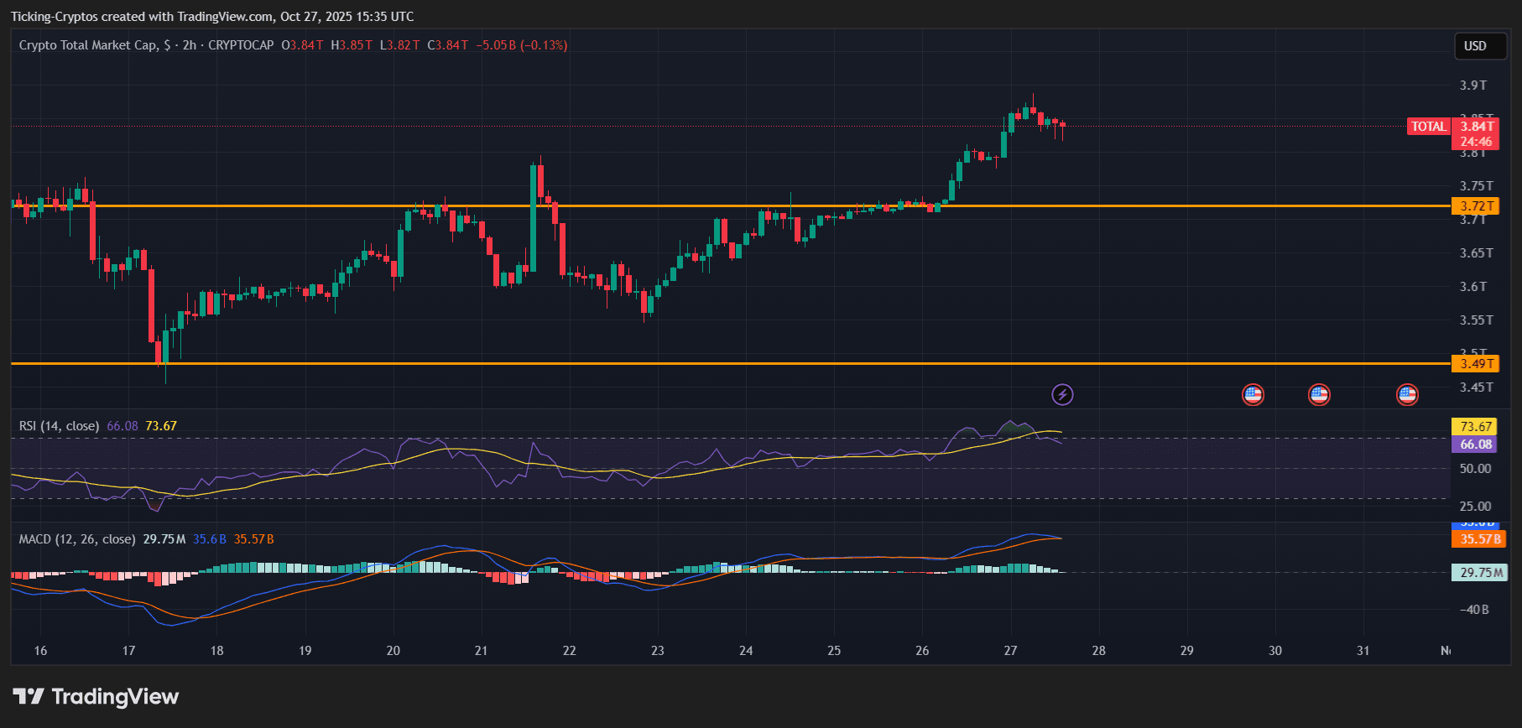The width and height of the screenshot is (1522, 728).
Task: Click the orange 3.49T price level label
Action: coord(1475,364)
